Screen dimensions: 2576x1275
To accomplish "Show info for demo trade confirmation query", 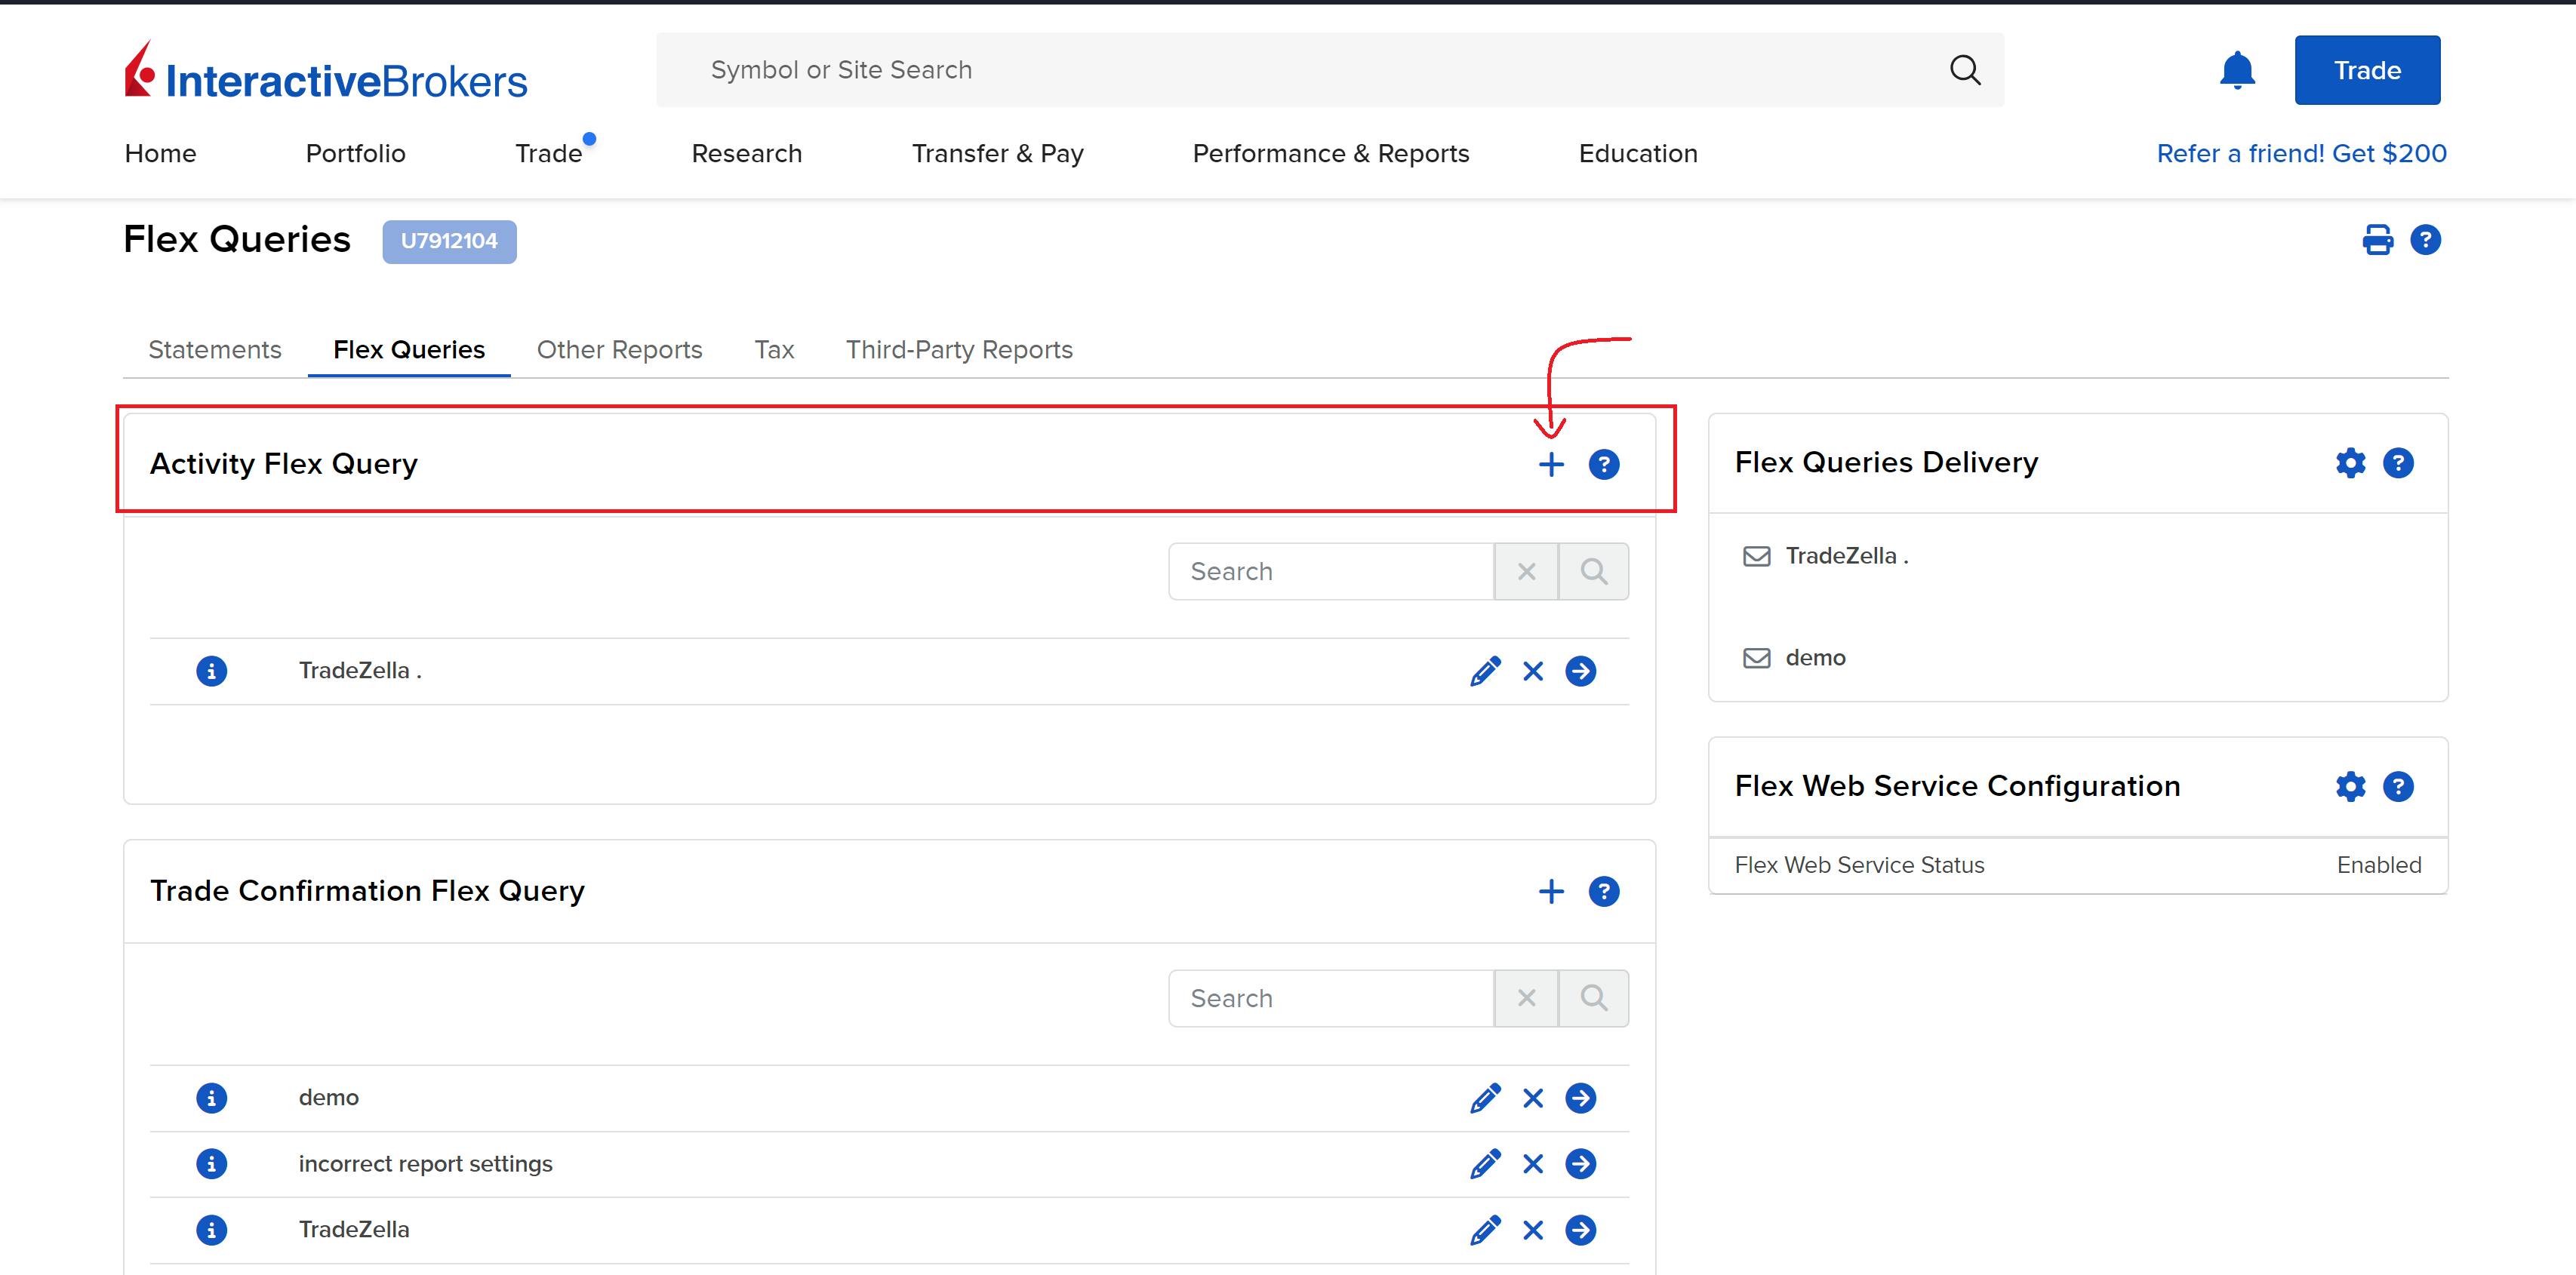I will (x=211, y=1098).
